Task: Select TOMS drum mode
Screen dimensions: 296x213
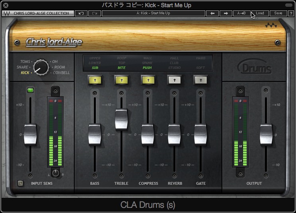Action: 25,62
